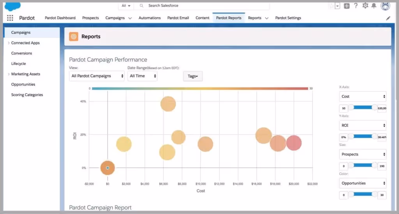Click the Prospects size range slider

click(363, 165)
